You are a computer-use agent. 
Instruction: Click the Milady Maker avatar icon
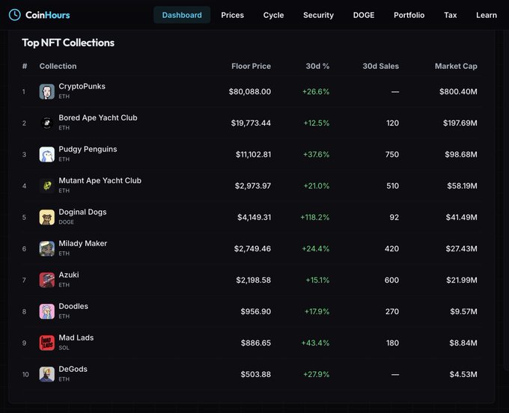coord(46,248)
